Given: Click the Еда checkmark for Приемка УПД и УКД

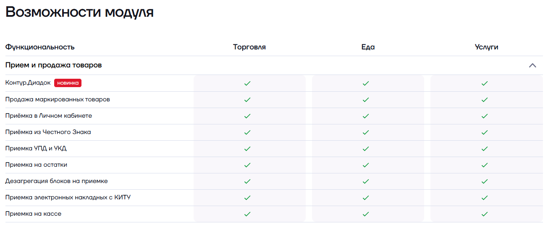Looking at the screenshot, I should 366,149.
